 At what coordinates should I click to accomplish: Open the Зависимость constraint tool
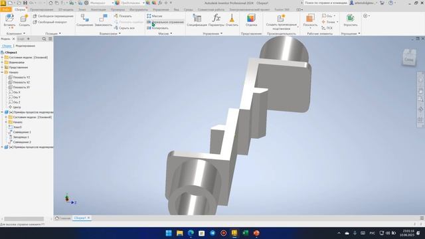coord(104,21)
